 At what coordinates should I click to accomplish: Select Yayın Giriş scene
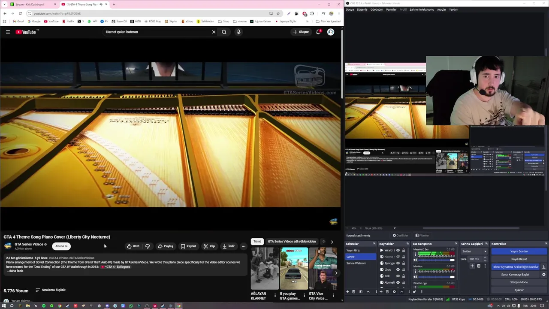(360, 250)
